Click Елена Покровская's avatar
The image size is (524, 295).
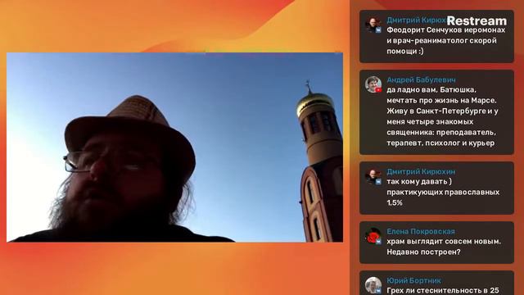click(373, 236)
